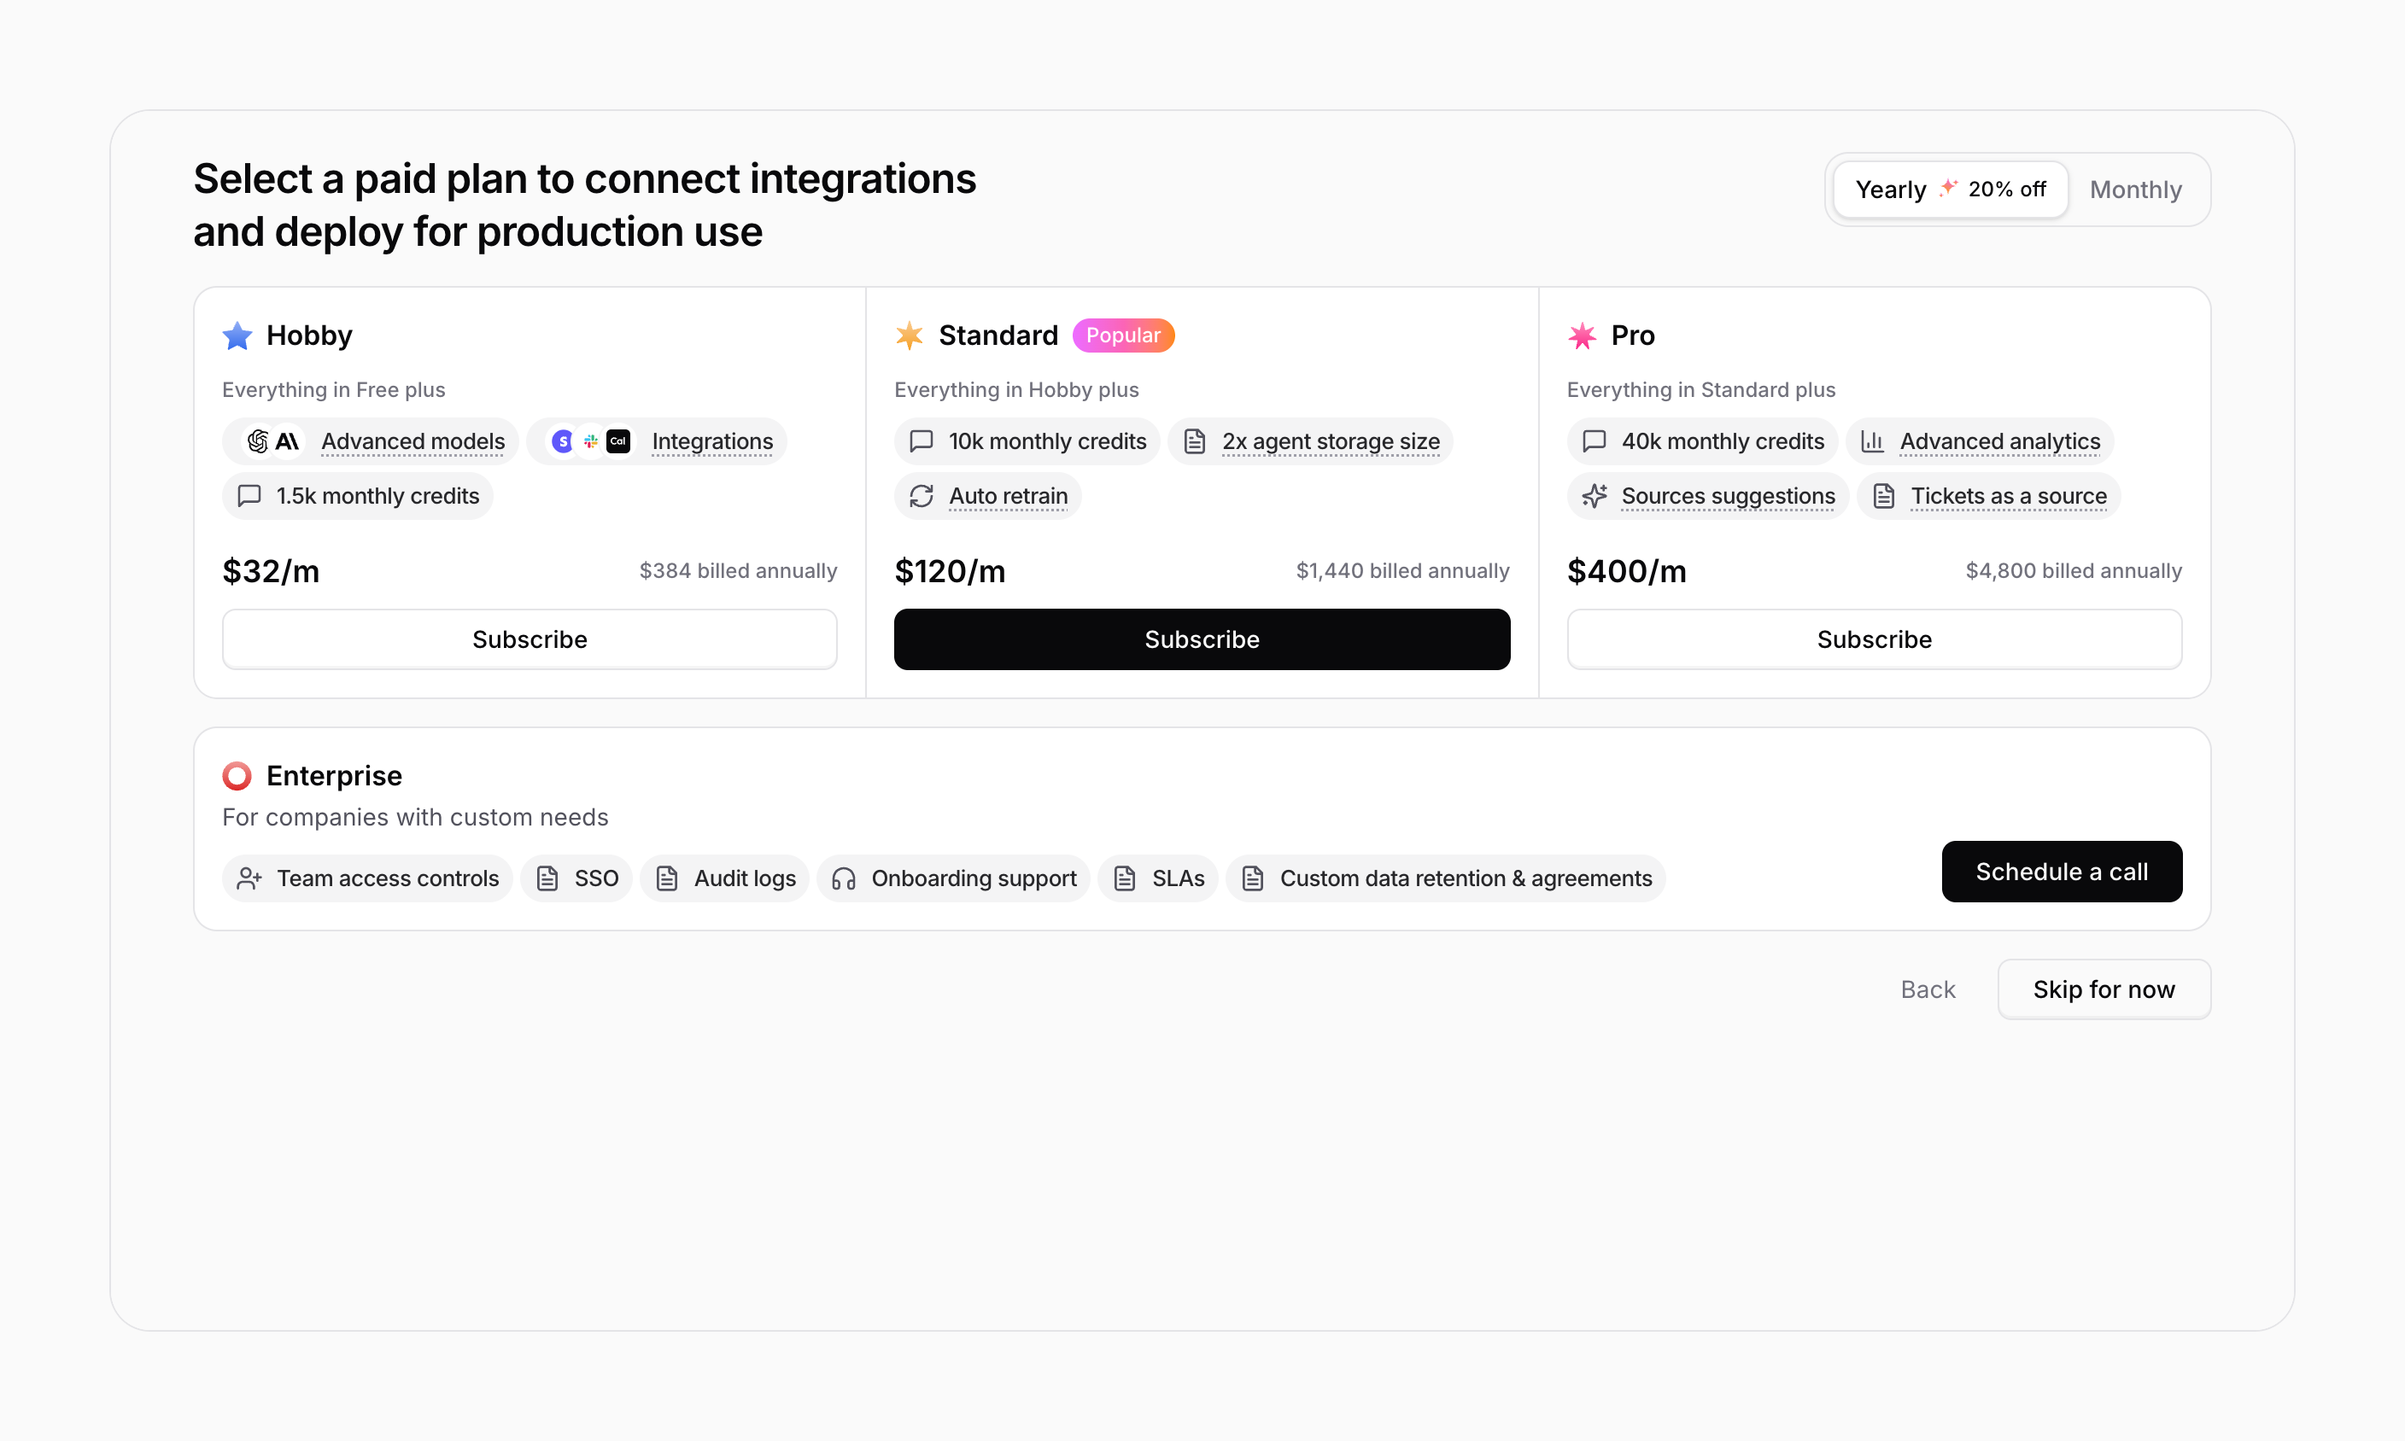Click the red Enterprise ring icon
The height and width of the screenshot is (1441, 2405).
click(237, 776)
